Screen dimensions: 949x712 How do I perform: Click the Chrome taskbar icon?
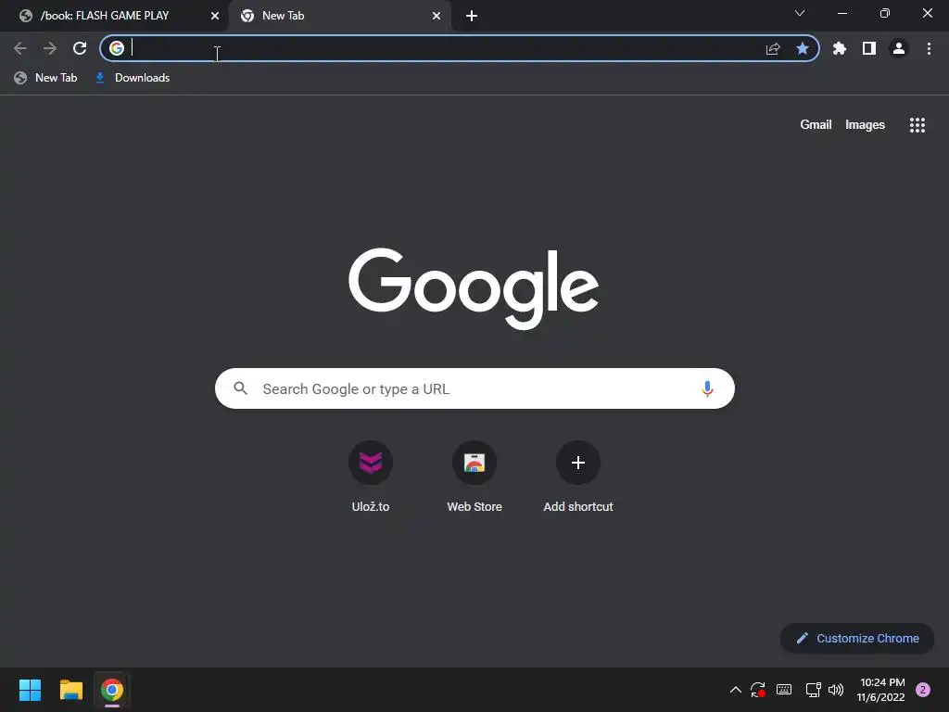[x=112, y=690]
